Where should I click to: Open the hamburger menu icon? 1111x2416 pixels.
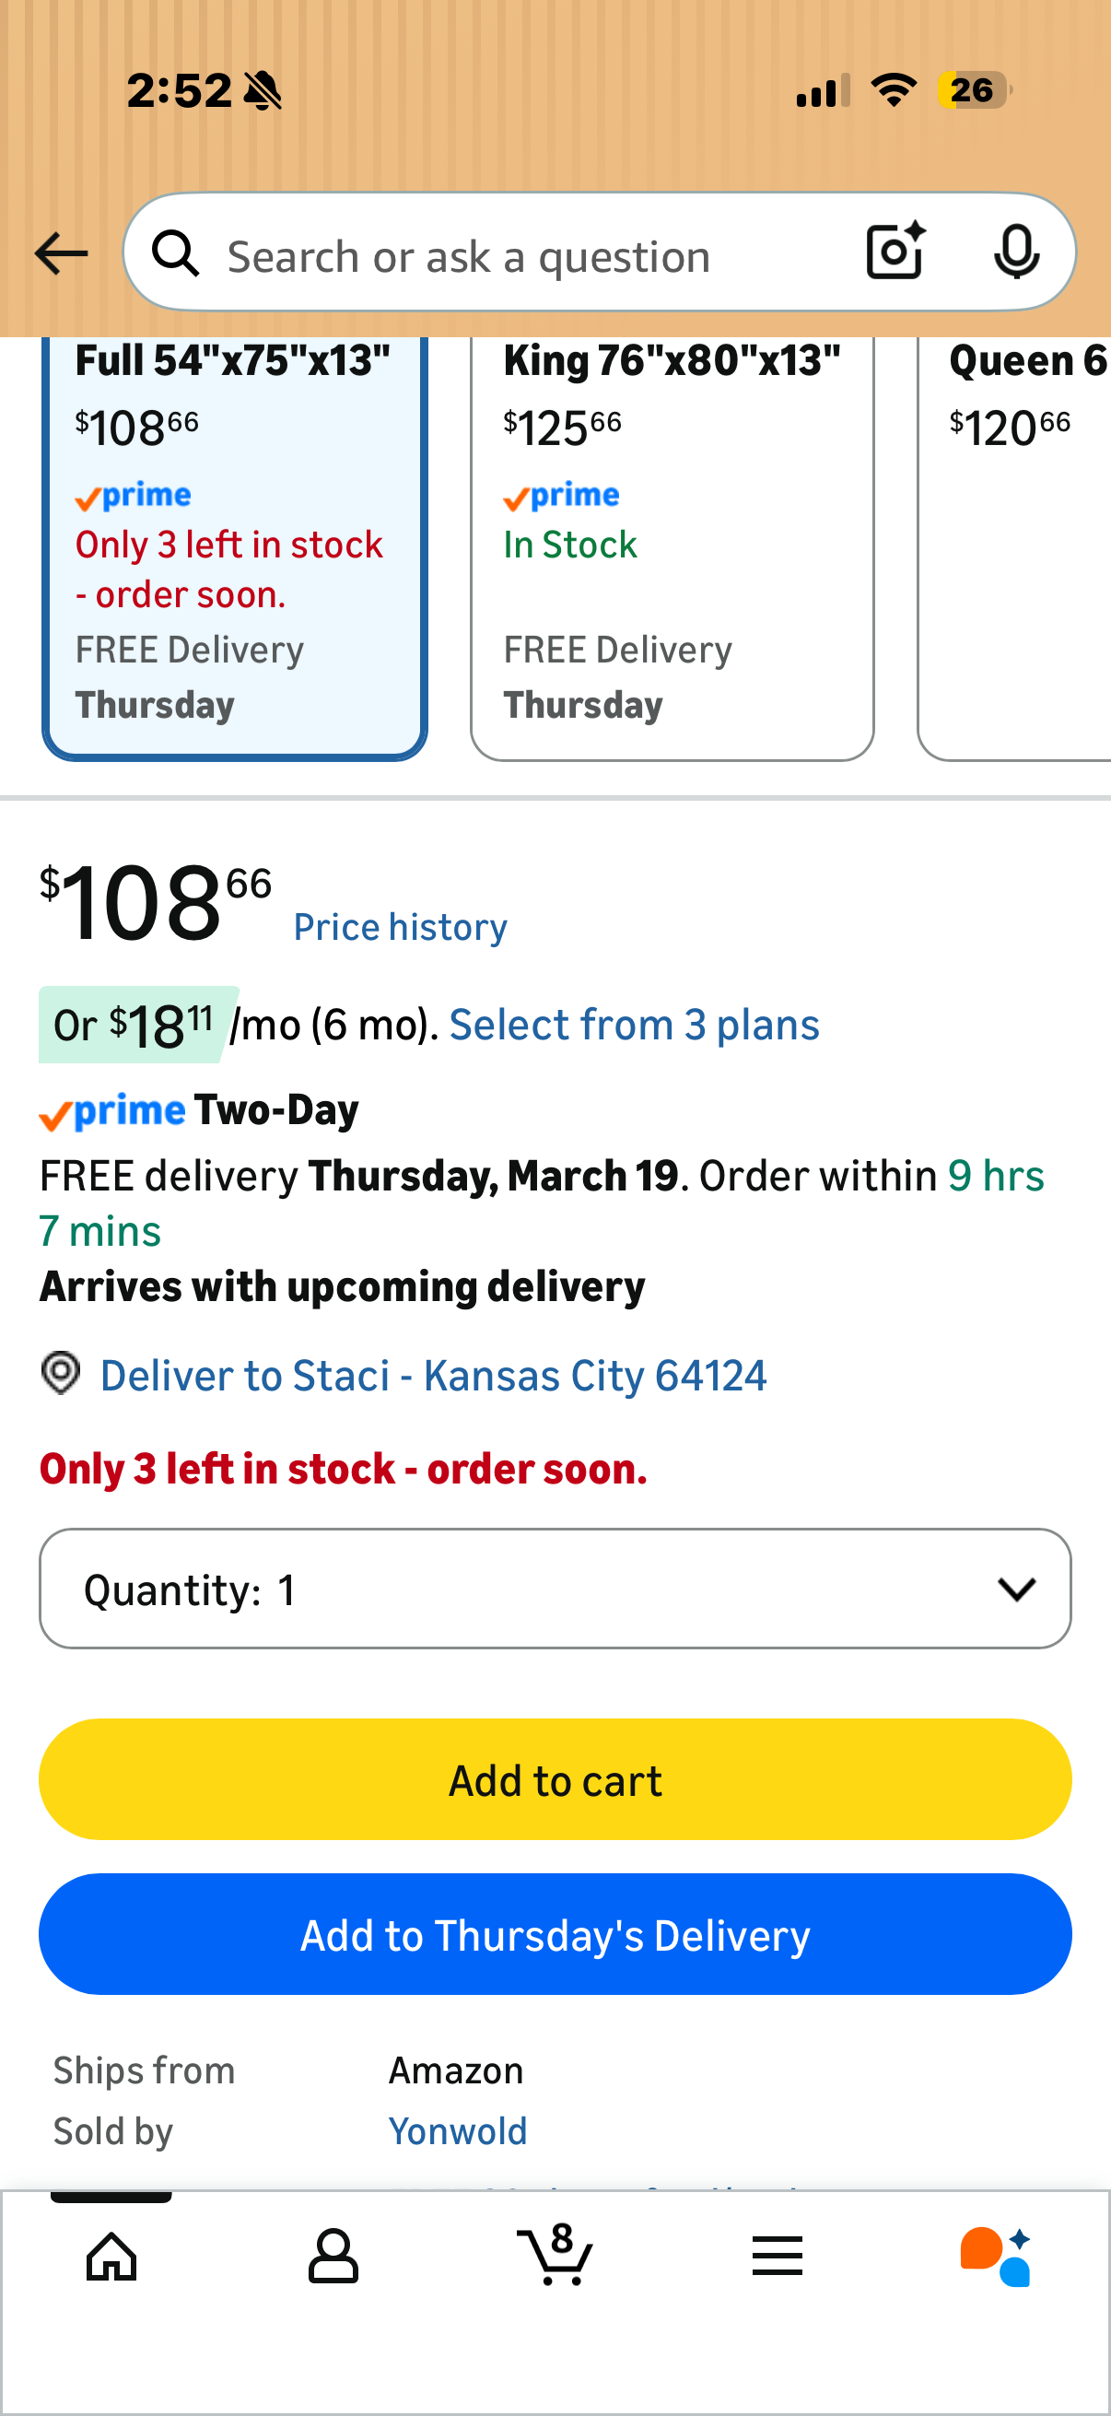tap(778, 2256)
